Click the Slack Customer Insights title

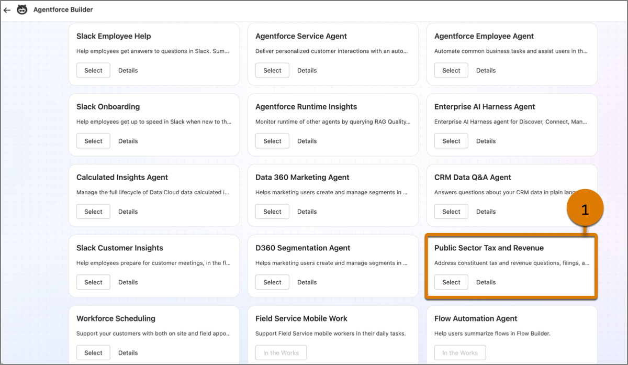(x=120, y=248)
